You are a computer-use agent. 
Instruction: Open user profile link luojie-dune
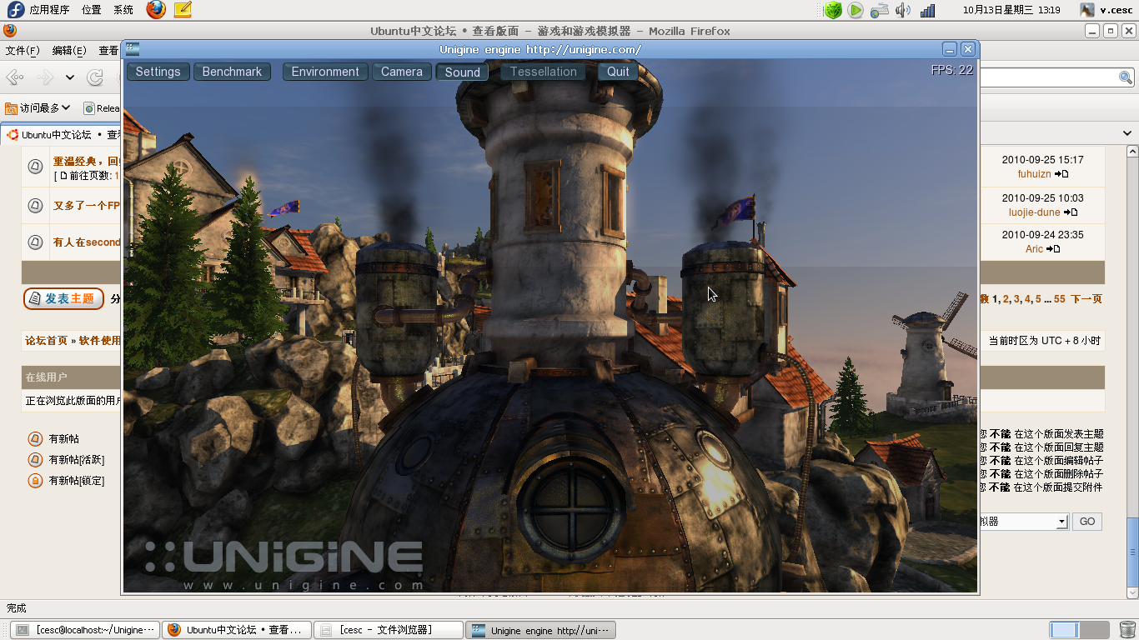point(1034,212)
